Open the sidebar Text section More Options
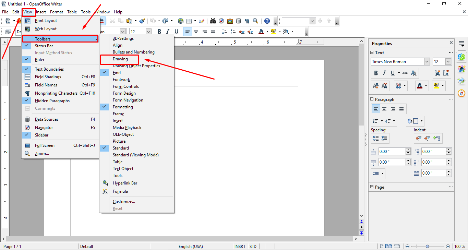 451,52
